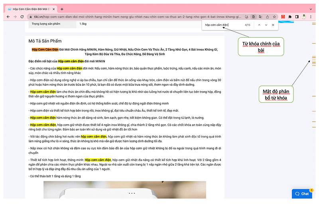Click the browser back arrow
Screen dimensions: 319x204
8,17
